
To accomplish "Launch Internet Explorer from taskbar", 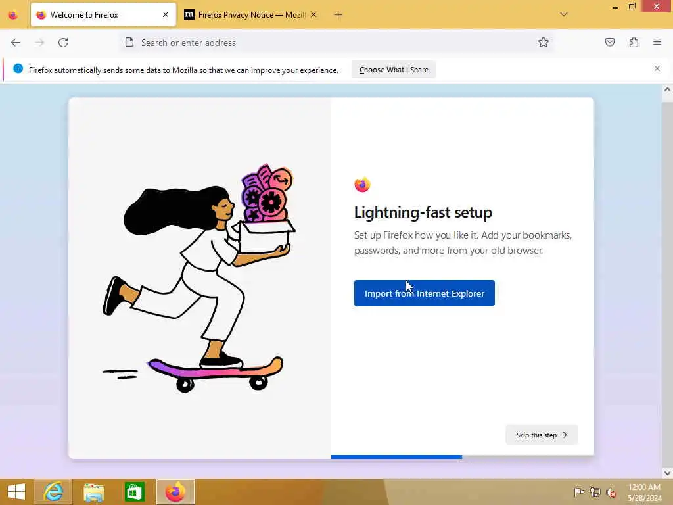I will click(53, 492).
